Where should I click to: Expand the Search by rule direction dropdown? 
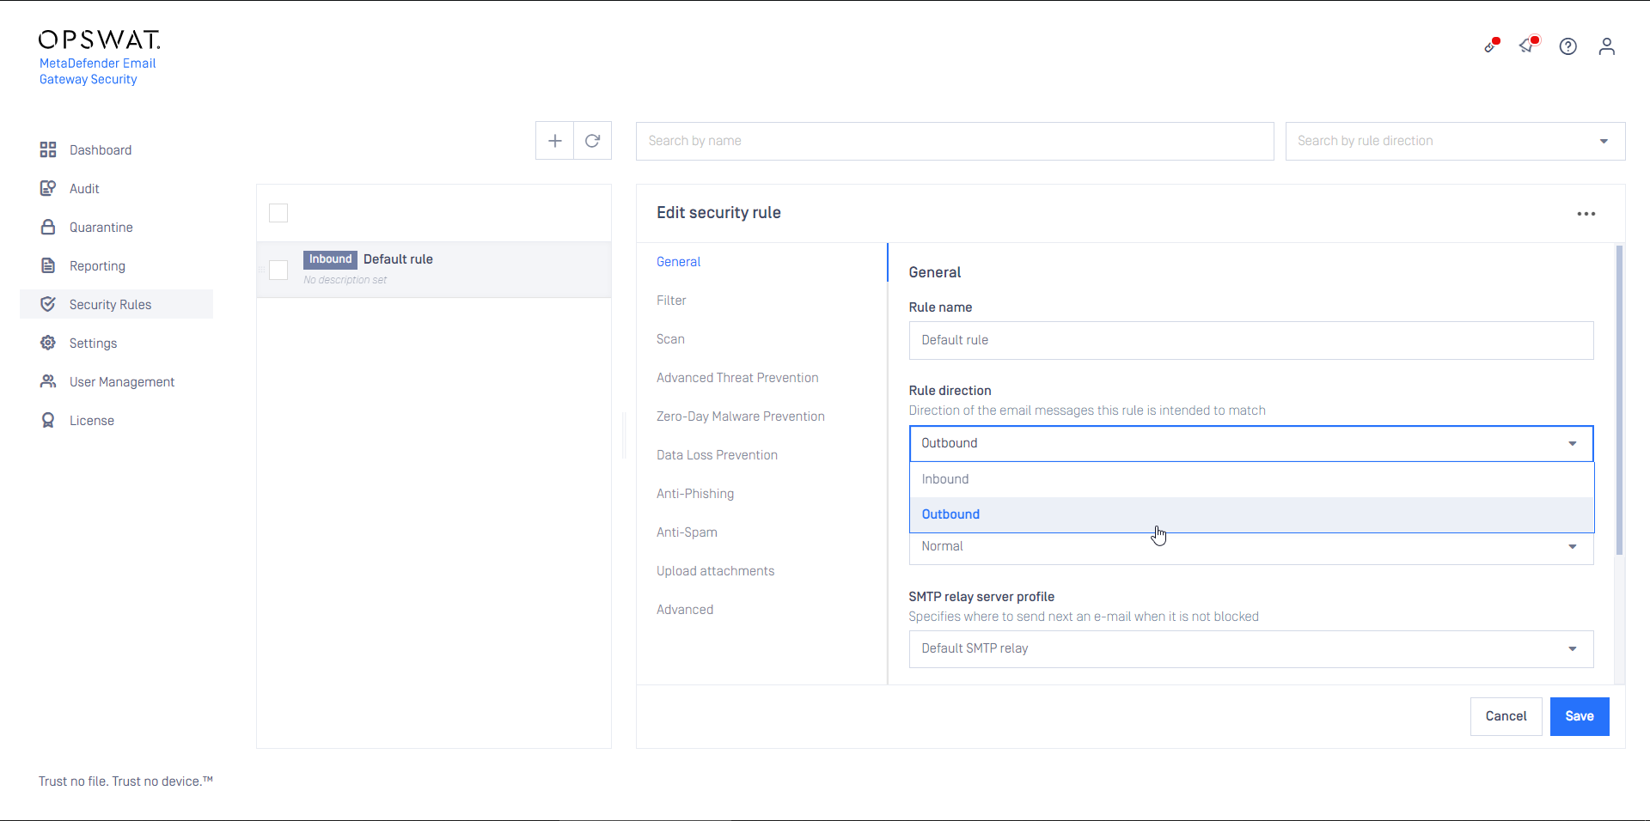point(1454,141)
